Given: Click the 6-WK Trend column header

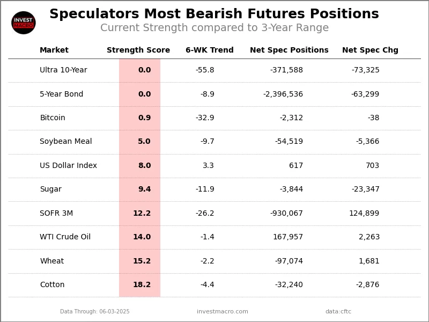Looking at the screenshot, I should 210,50.
